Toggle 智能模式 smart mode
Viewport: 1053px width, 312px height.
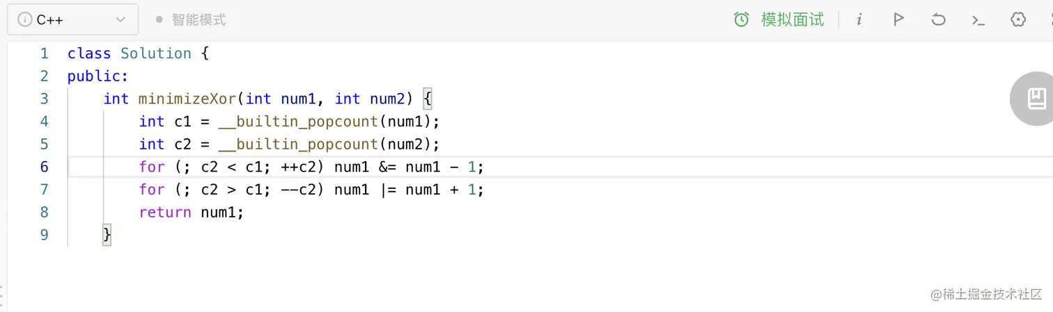198,20
